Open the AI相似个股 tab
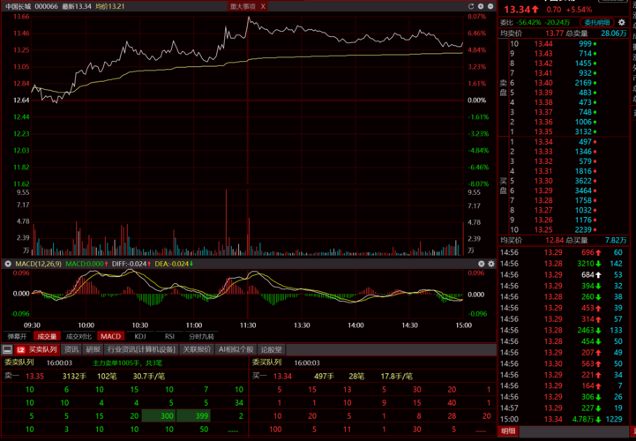Screen dimensions: 636x441 [x=236, y=349]
